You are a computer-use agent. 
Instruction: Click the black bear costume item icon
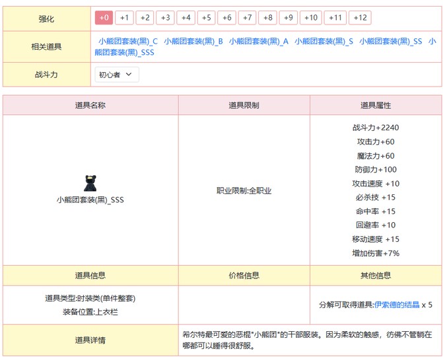90,183
